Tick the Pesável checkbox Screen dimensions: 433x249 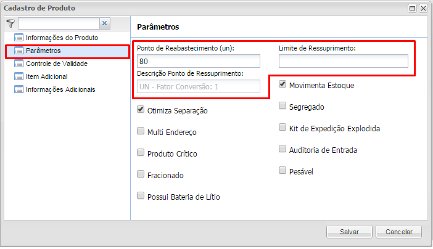282,171
